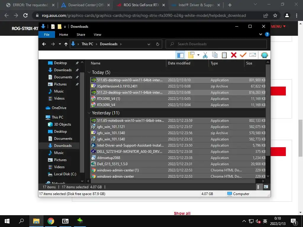Click This PC in address breadcrumb

87,44
